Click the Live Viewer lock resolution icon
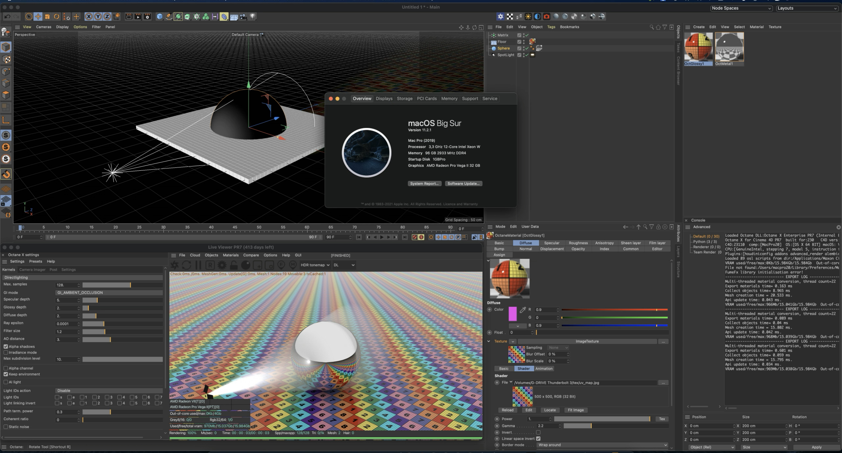 [234, 265]
